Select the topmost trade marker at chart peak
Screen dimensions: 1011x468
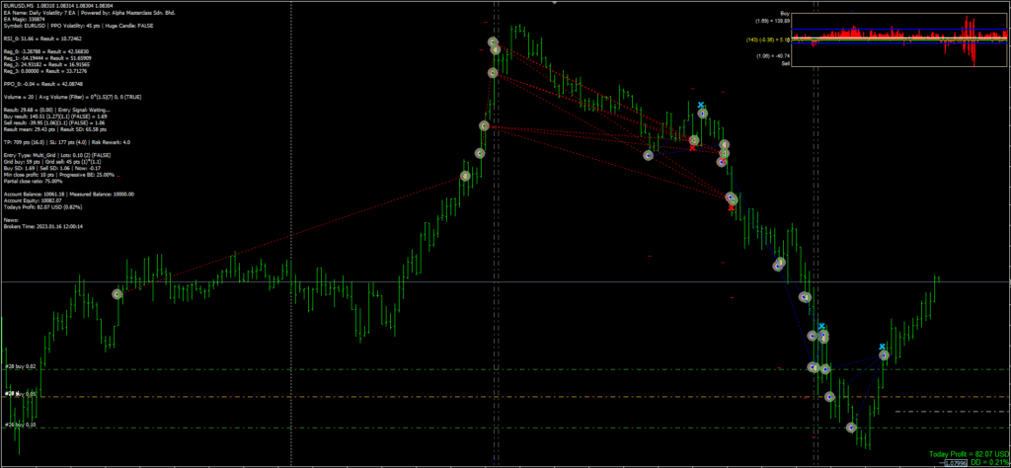(x=495, y=43)
